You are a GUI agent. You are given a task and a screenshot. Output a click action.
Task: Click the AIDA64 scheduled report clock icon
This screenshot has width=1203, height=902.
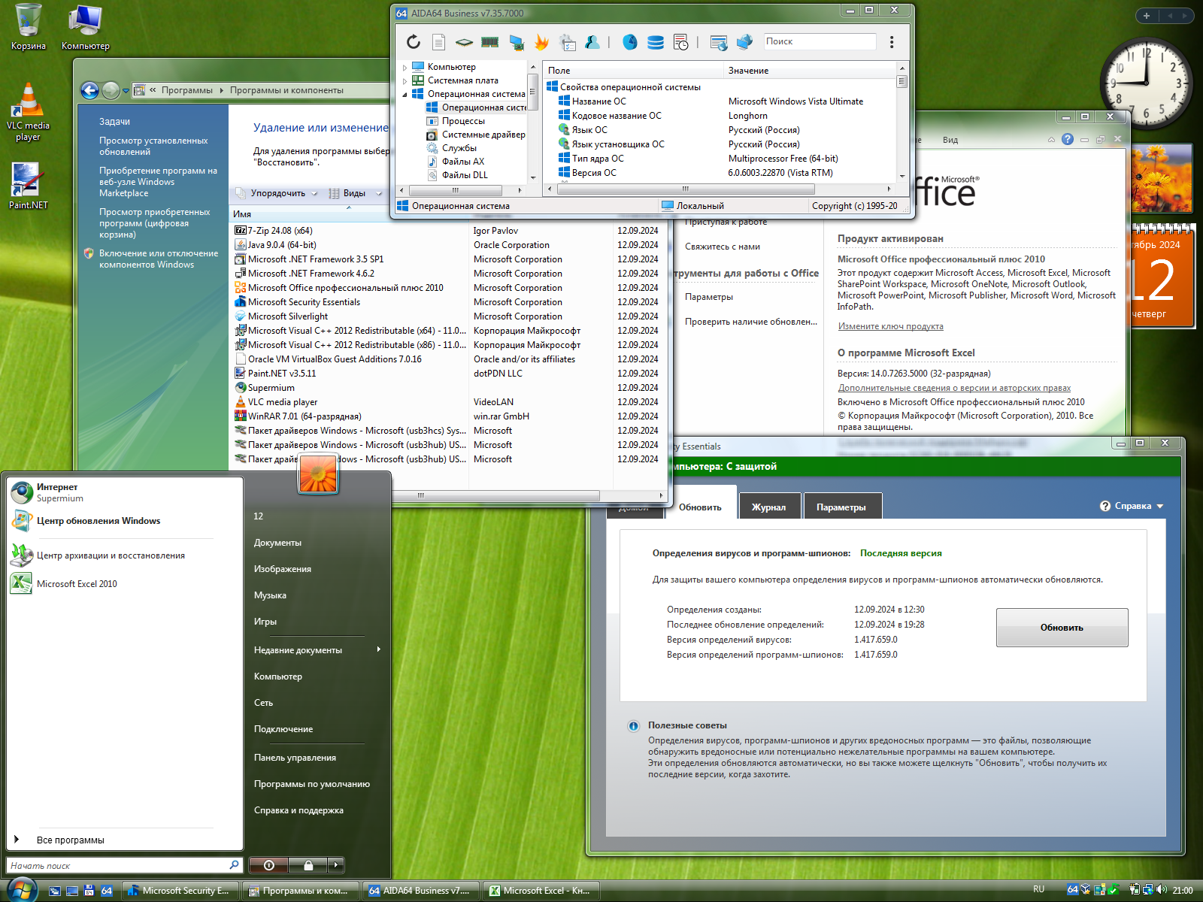pos(681,42)
